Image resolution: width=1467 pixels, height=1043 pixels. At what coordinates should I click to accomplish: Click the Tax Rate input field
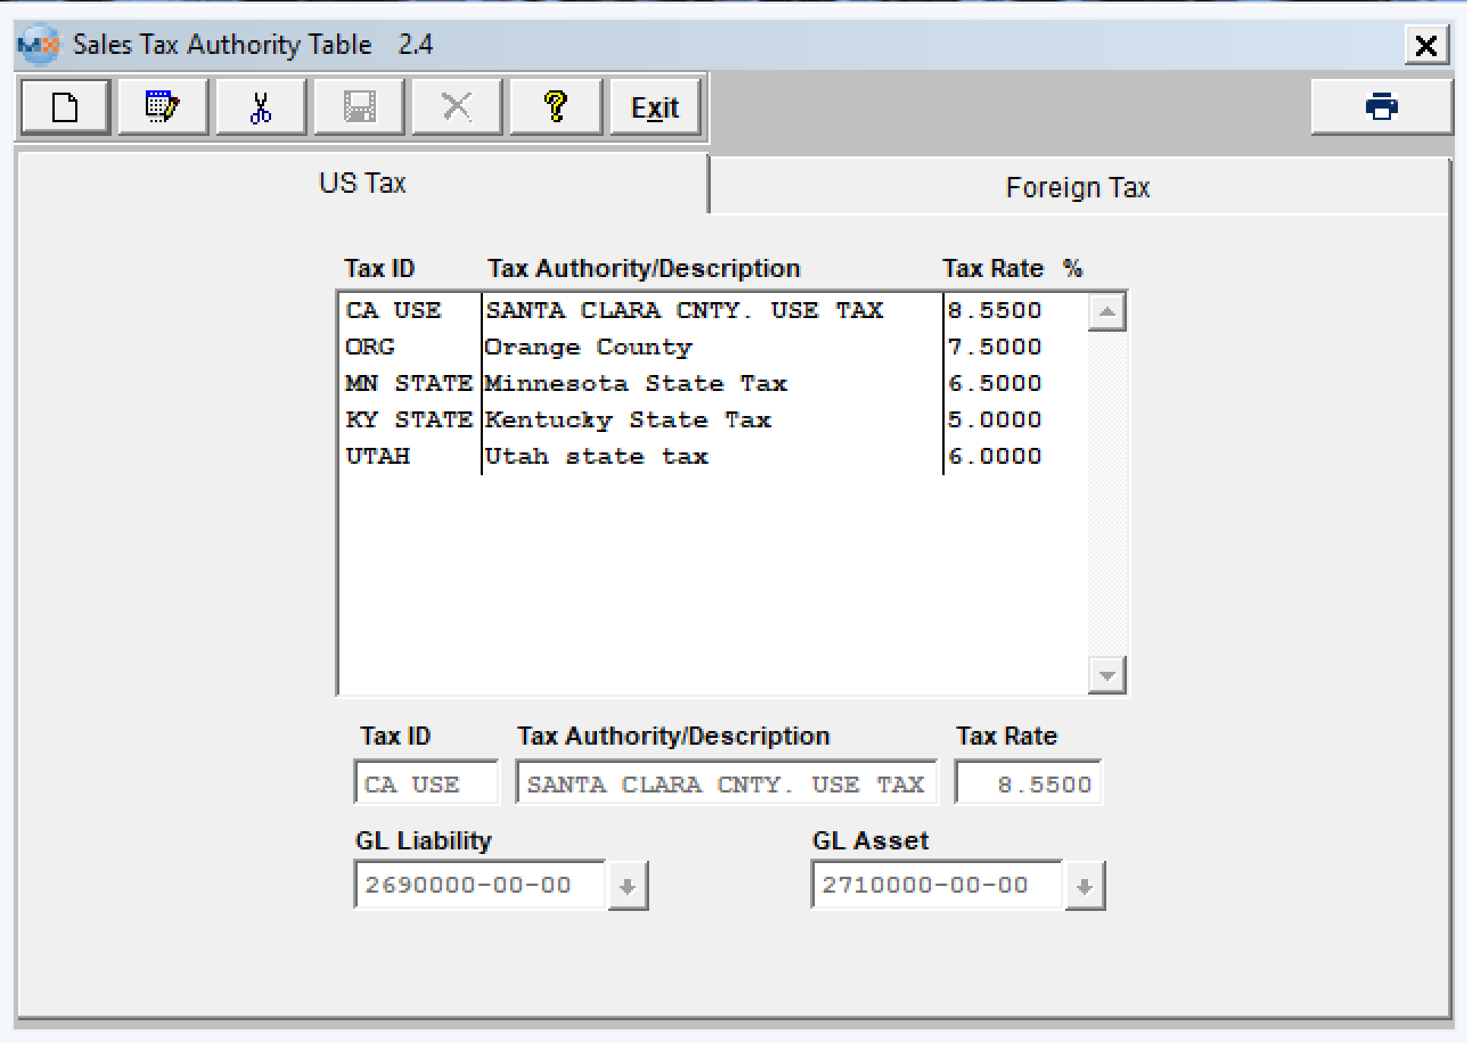pos(1027,783)
